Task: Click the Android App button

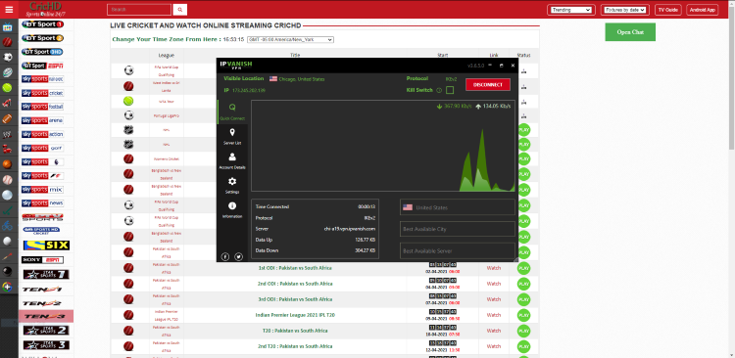Action: 703,10
